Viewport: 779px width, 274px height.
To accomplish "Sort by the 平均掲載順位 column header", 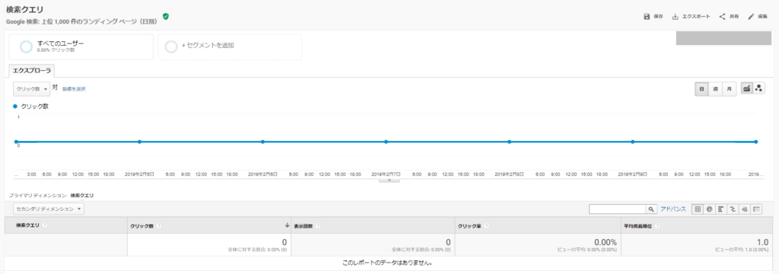I will (638, 226).
